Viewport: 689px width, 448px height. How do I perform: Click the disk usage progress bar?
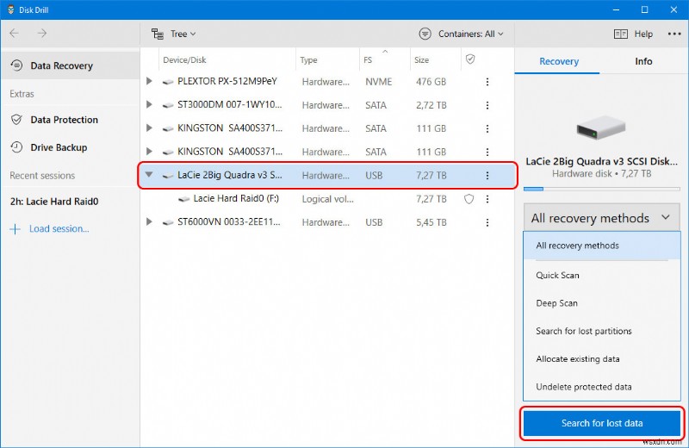[601, 189]
